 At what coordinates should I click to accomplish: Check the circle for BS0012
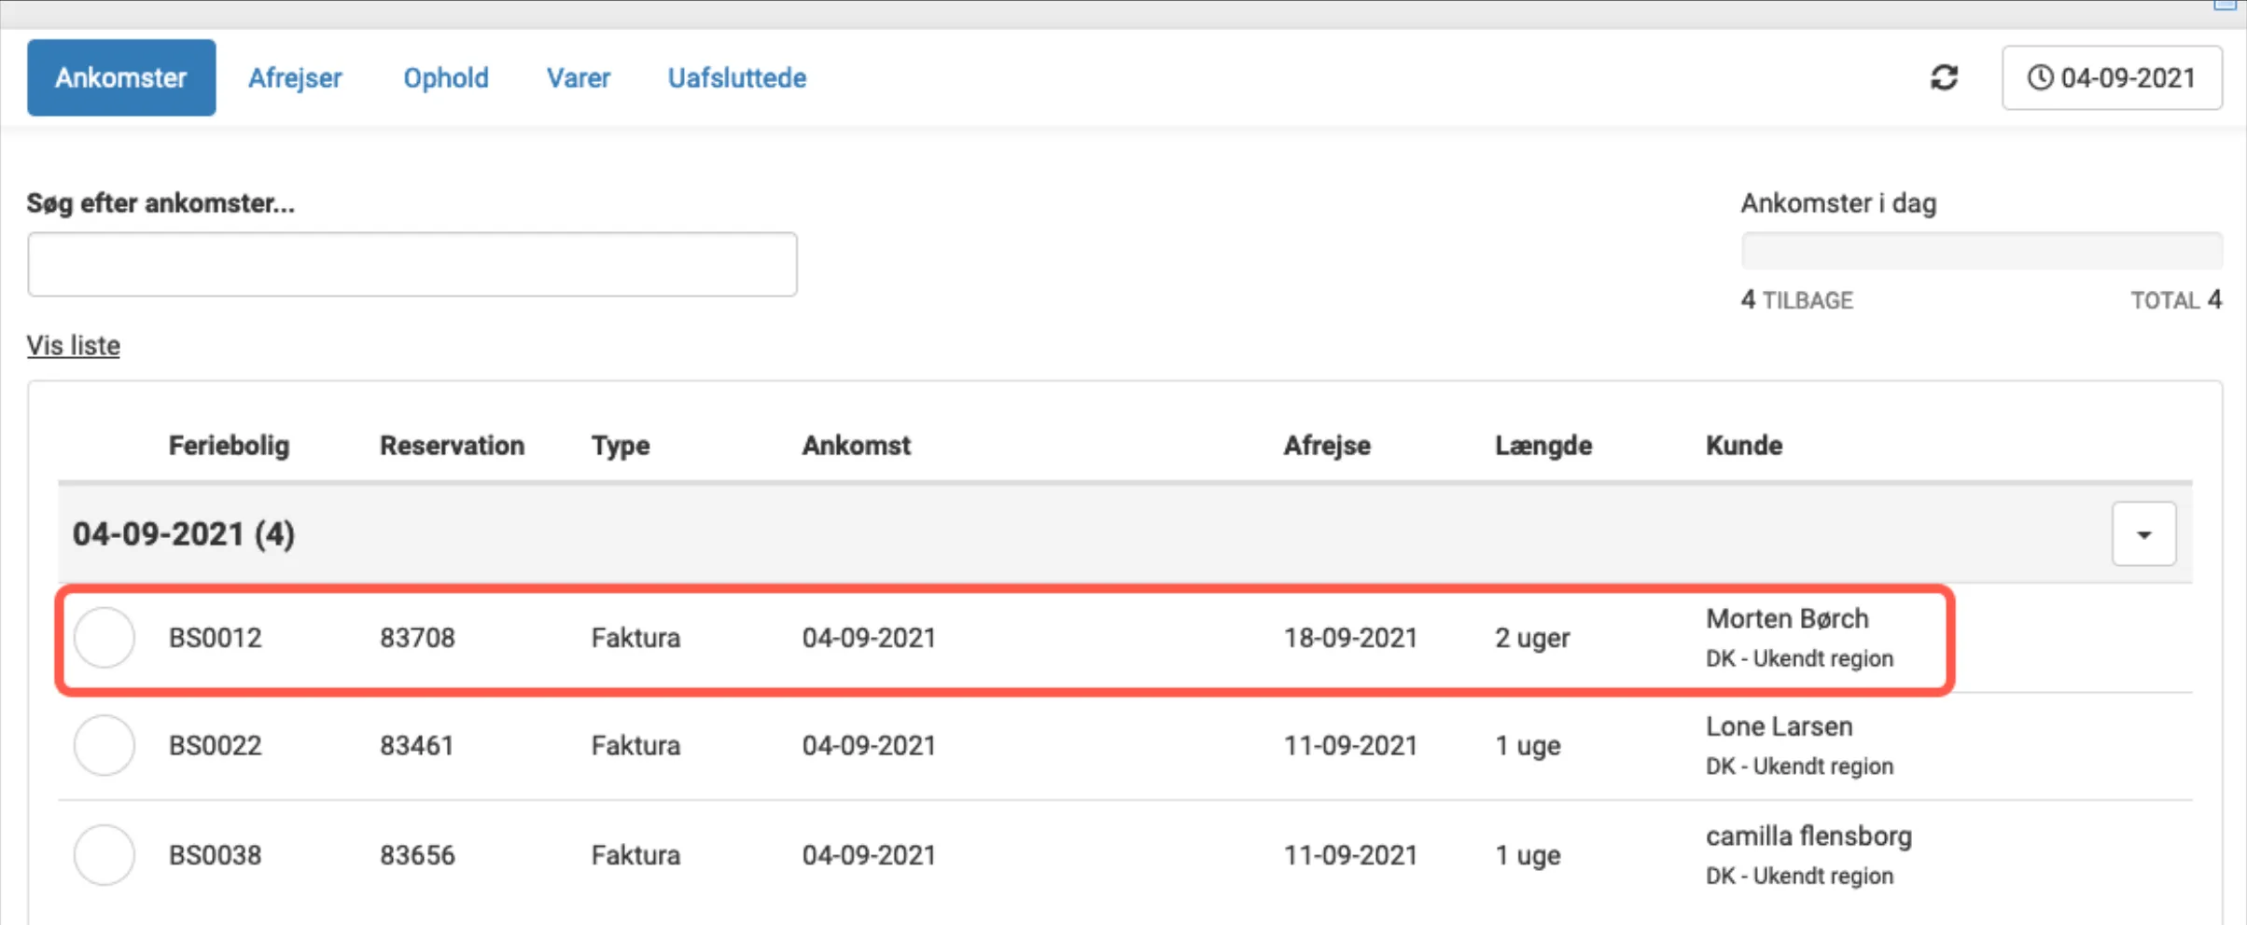click(x=105, y=638)
